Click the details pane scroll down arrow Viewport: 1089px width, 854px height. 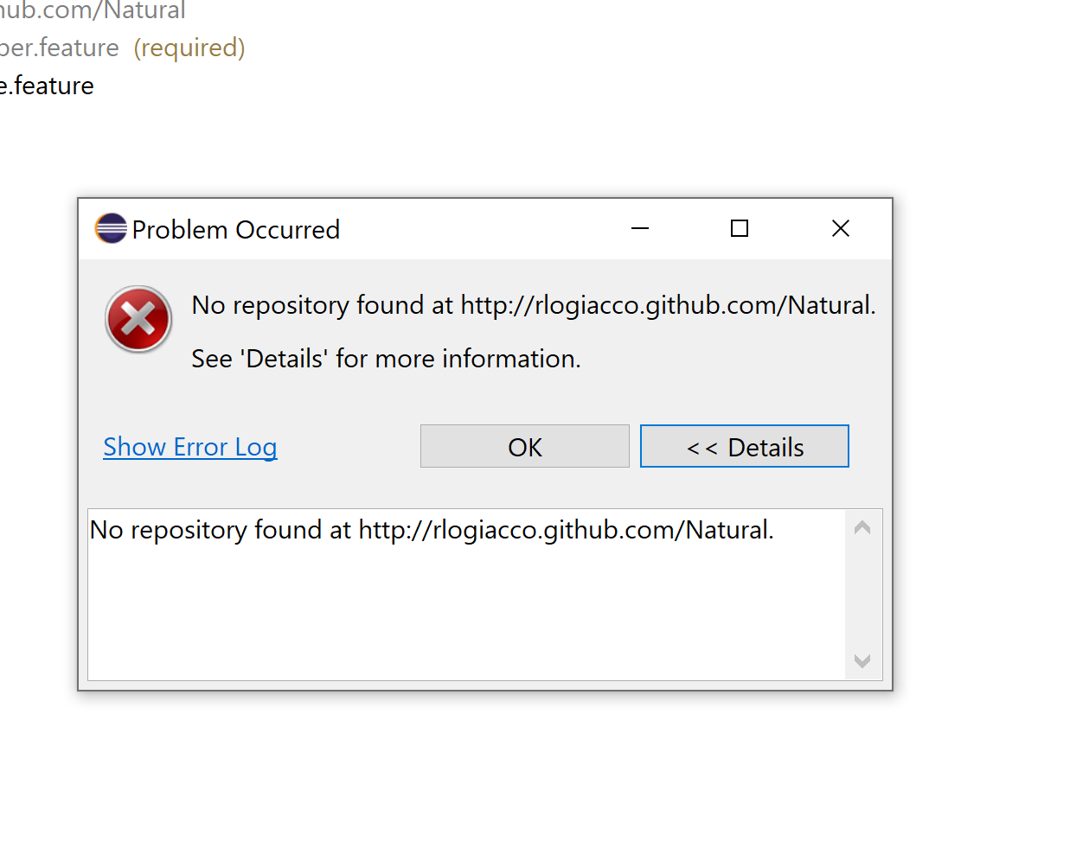pyautogui.click(x=862, y=661)
